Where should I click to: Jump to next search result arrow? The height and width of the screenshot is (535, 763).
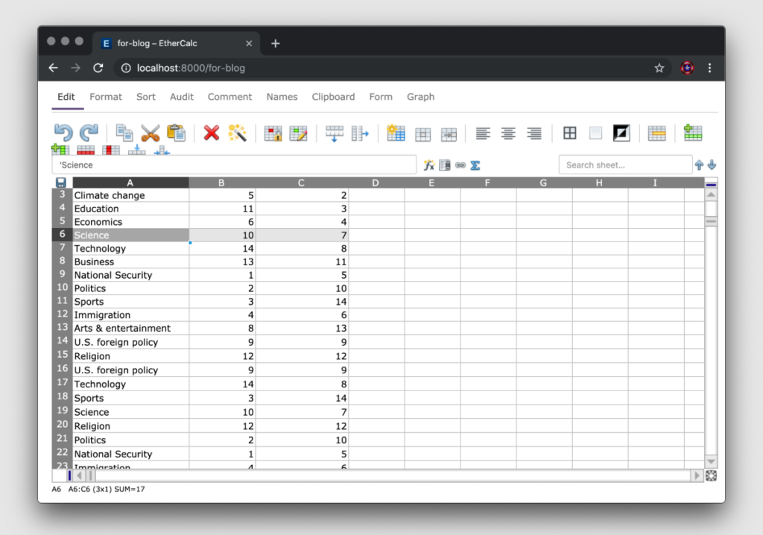(712, 165)
